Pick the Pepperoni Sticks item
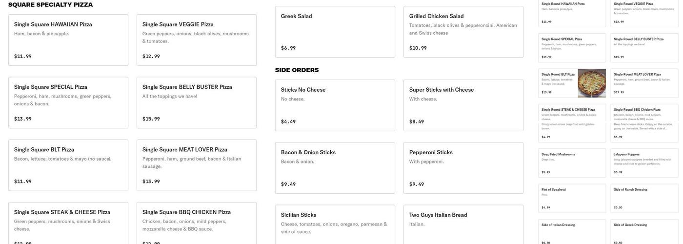 [x=463, y=168]
